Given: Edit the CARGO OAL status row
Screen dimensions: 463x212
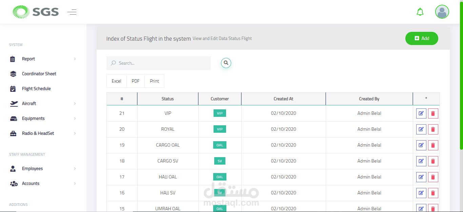Looking at the screenshot, I should point(421,145).
